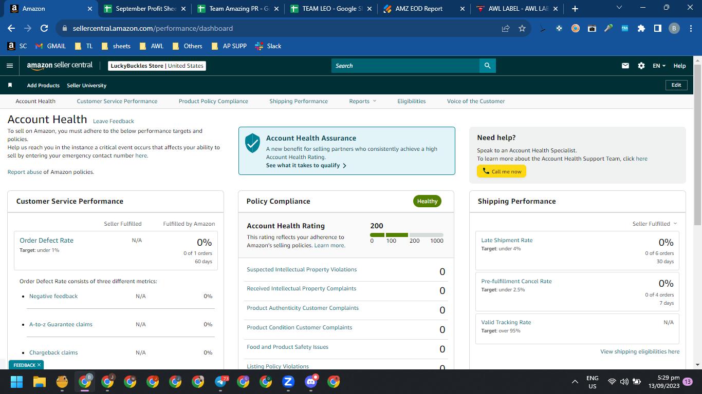
Task: Click the share page icon in address bar
Action: [x=506, y=29]
